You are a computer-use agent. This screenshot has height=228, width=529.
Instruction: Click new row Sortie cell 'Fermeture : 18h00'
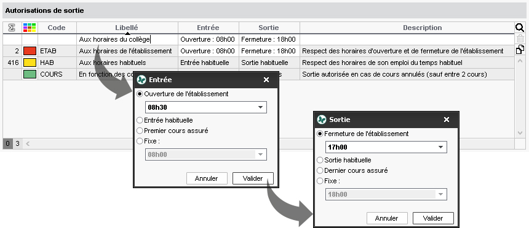[269, 39]
